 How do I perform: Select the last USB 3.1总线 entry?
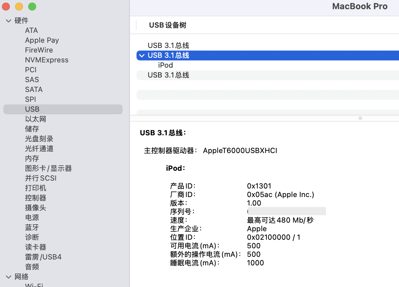(168, 75)
